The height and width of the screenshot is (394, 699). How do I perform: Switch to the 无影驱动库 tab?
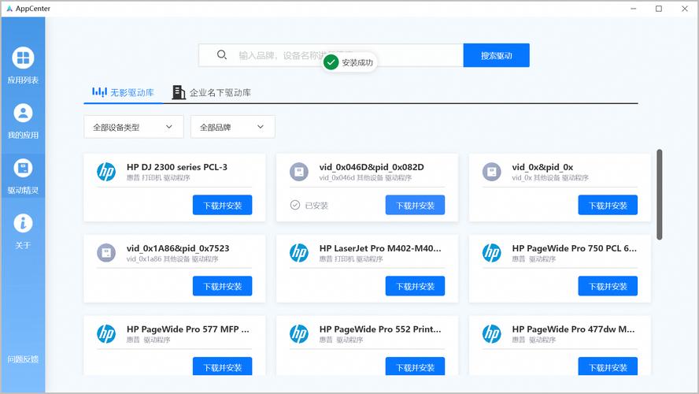coord(123,92)
